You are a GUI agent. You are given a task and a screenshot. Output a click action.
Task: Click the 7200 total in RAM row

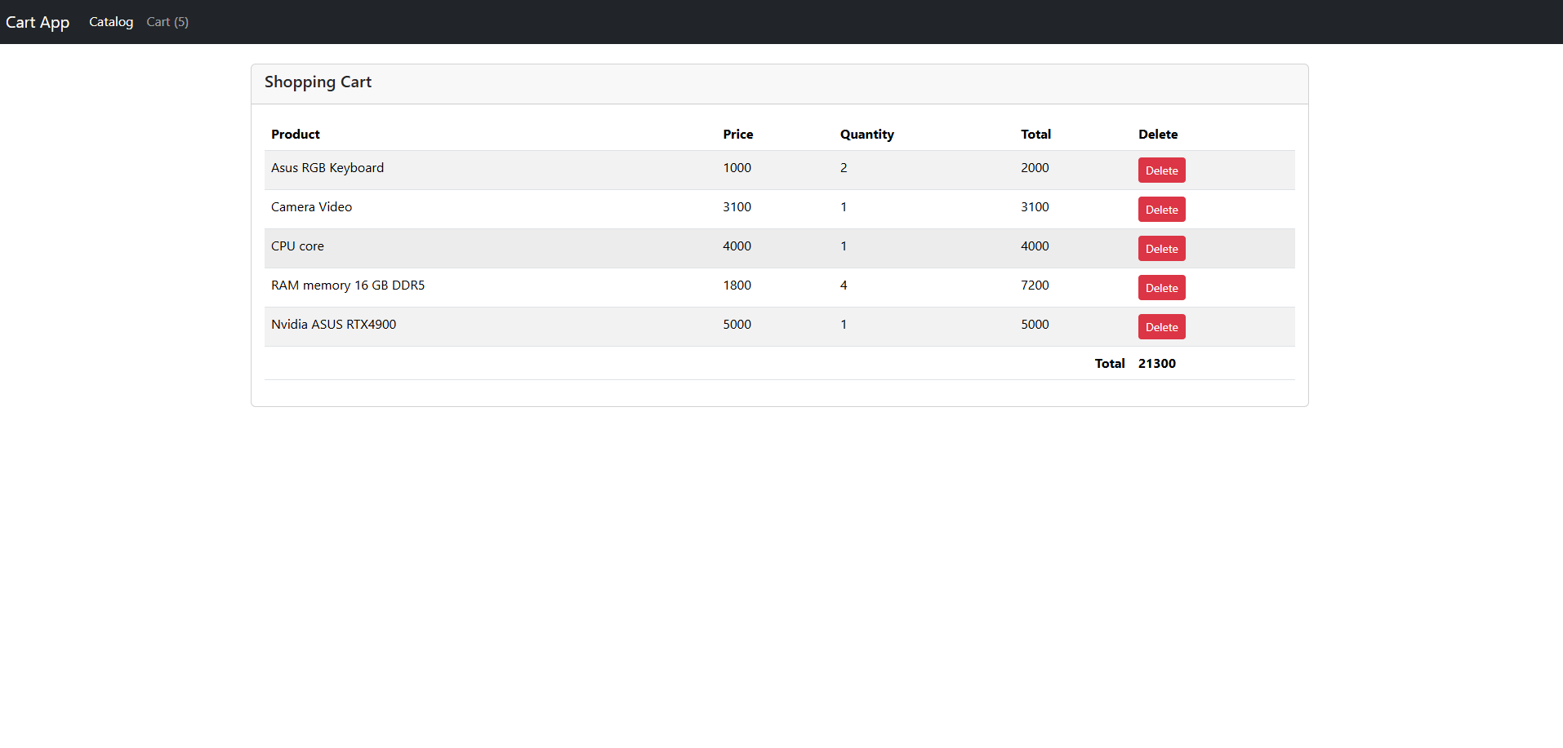click(1035, 285)
